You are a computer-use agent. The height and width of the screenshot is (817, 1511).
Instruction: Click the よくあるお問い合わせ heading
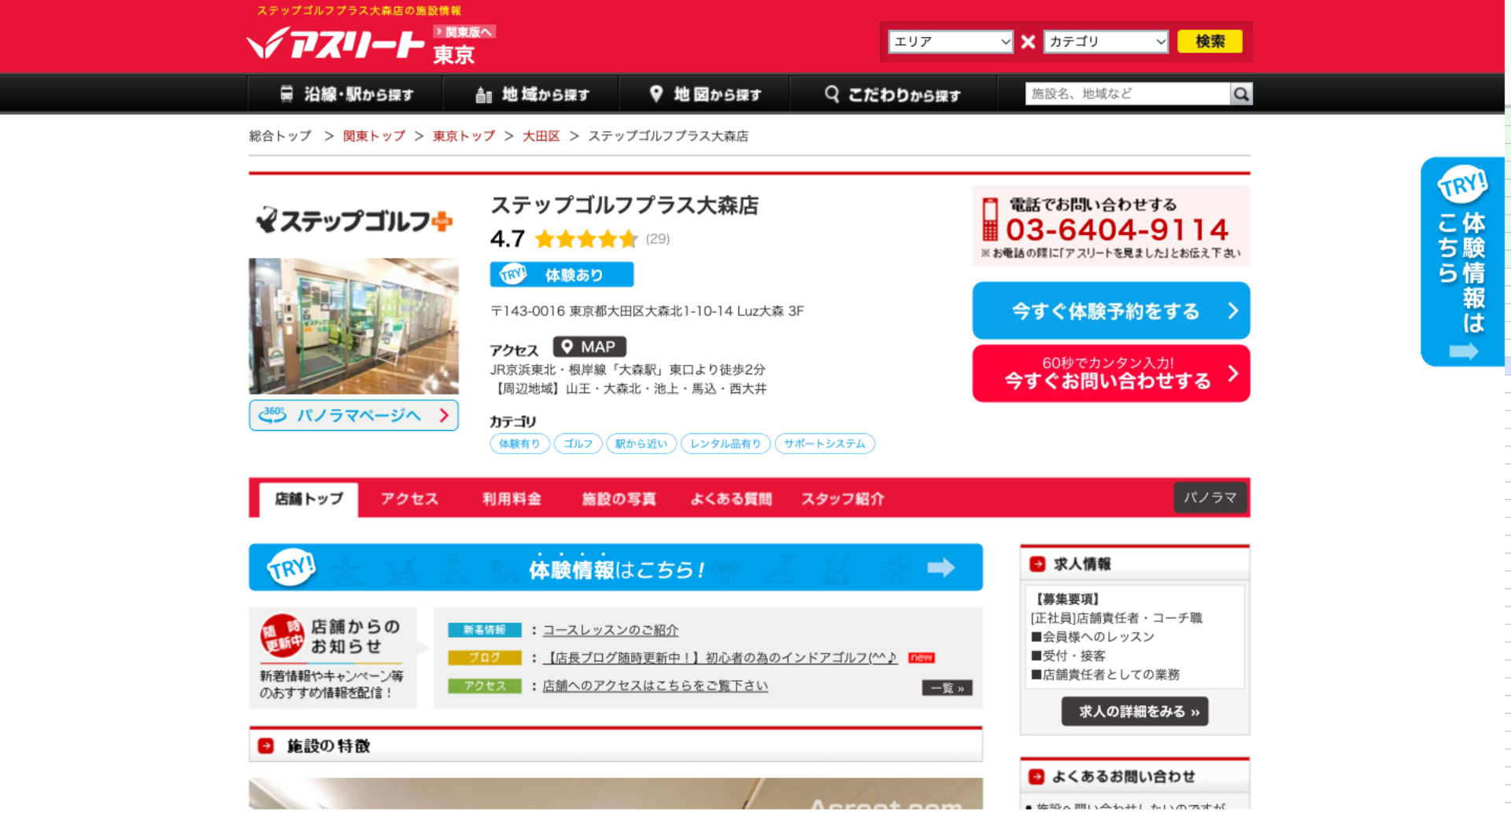click(x=1123, y=776)
